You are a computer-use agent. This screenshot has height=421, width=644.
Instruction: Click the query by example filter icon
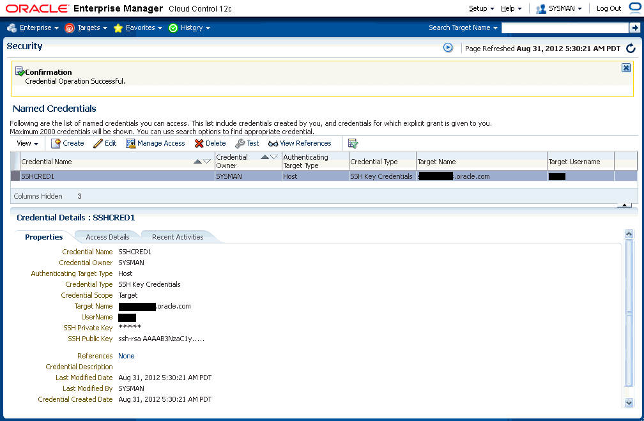353,143
